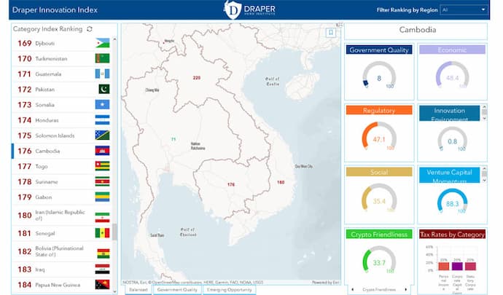Select Gabon ranked 179
This screenshot has height=295, width=503.
pyautogui.click(x=62, y=197)
